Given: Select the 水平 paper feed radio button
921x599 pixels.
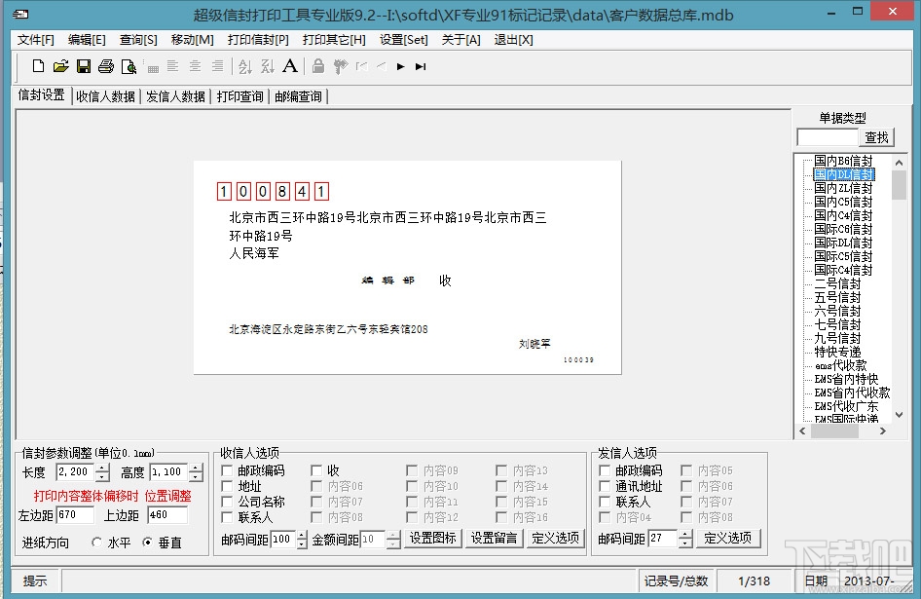Looking at the screenshot, I should 97,542.
